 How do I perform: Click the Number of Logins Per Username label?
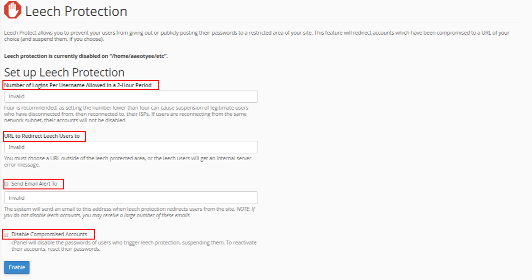pyautogui.click(x=77, y=85)
